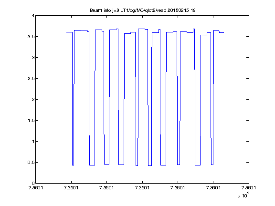The height and width of the screenshot is (206, 275).
Task: Click the y-axis label 3
Action: coord(33,57)
